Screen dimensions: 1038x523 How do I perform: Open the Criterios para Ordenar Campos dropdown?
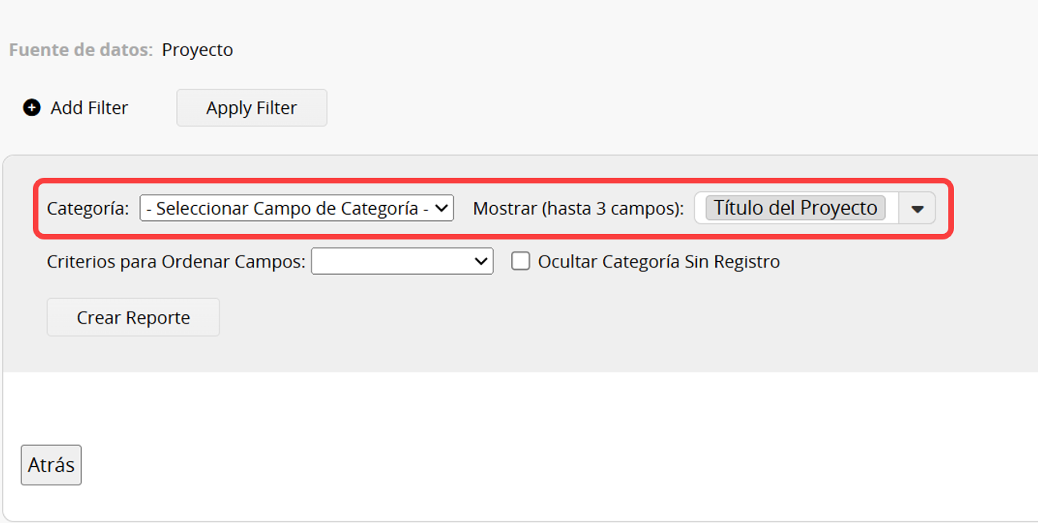(402, 261)
